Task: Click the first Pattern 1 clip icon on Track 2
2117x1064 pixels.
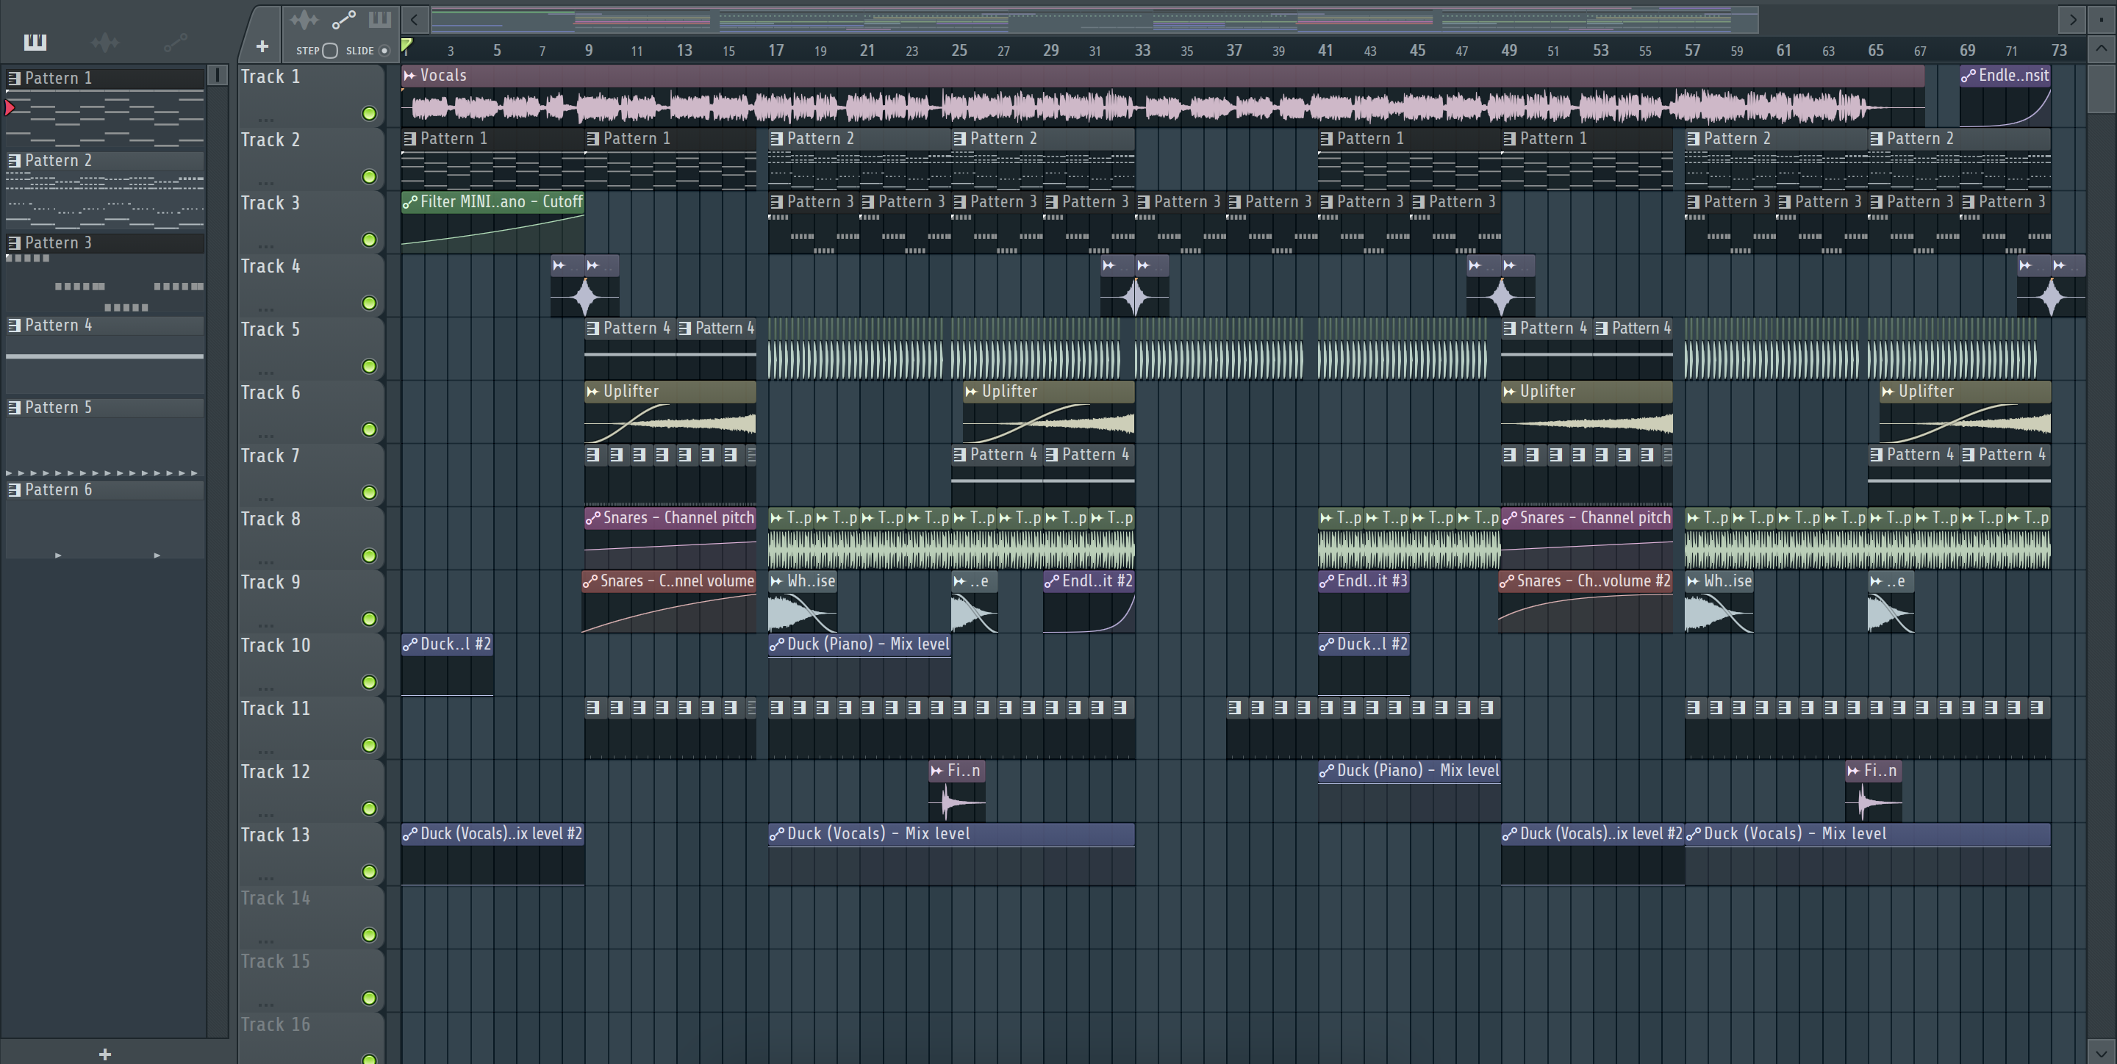Action: (409, 139)
